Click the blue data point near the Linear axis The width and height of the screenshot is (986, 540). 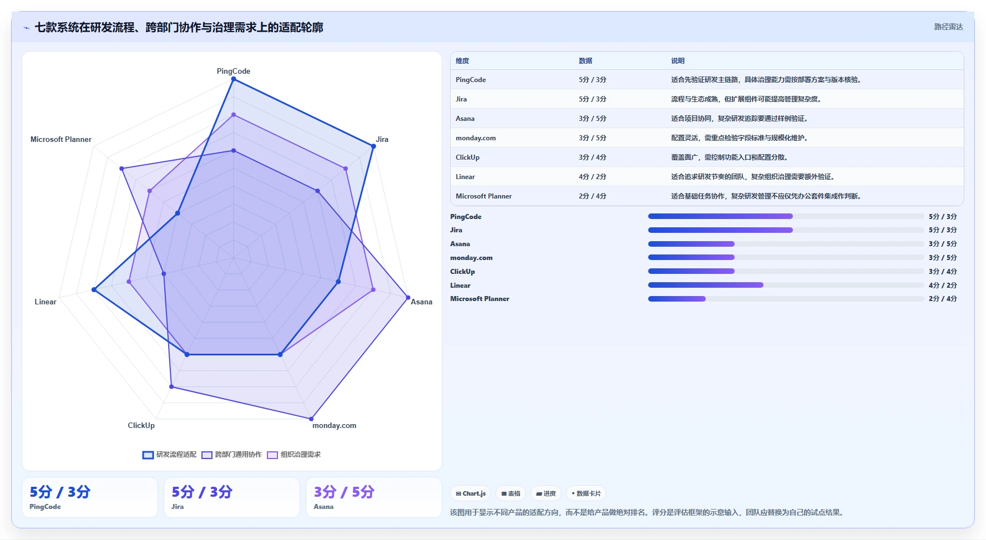(94, 289)
